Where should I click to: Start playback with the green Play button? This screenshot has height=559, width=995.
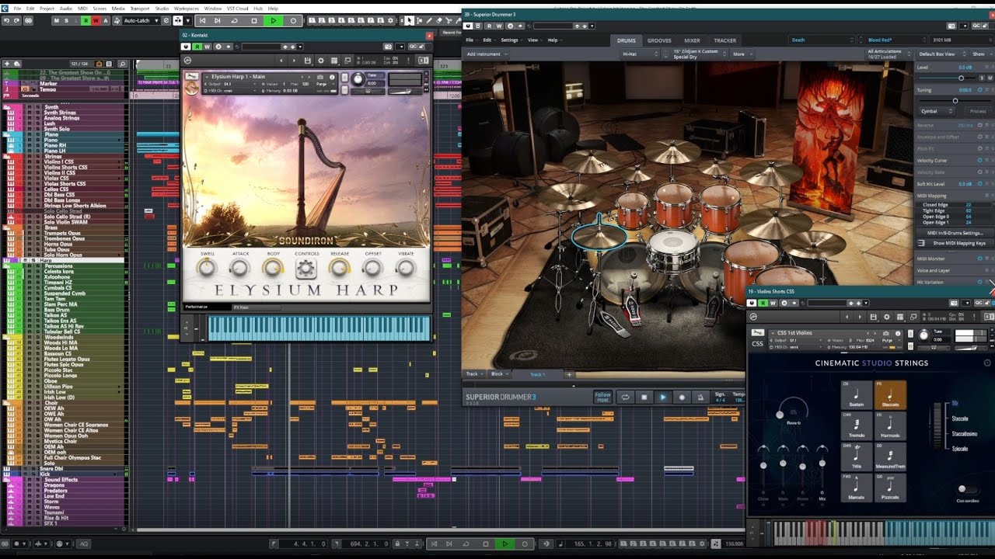pos(274,21)
